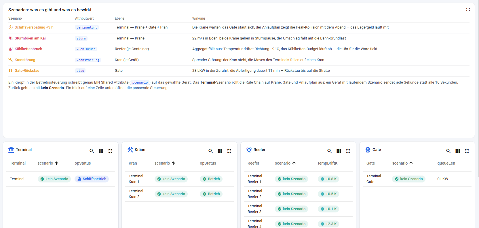This screenshot has width=479, height=228.
Task: Expand Reefer widget to fullscreen
Action: [x=348, y=151]
